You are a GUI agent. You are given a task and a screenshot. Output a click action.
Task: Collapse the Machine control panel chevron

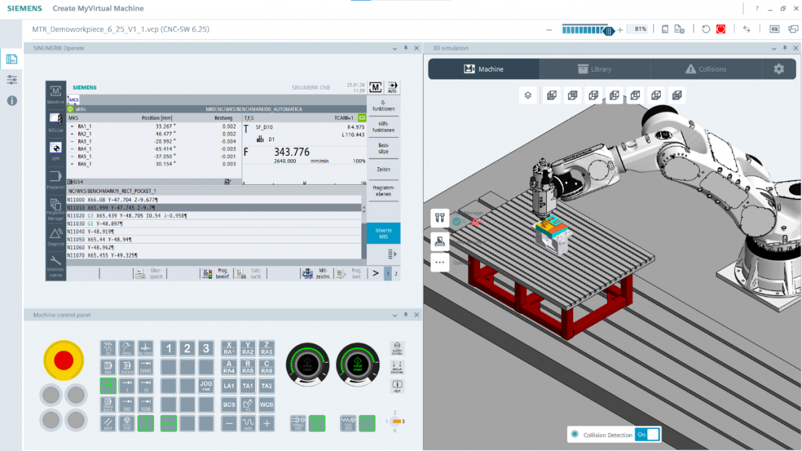396,314
